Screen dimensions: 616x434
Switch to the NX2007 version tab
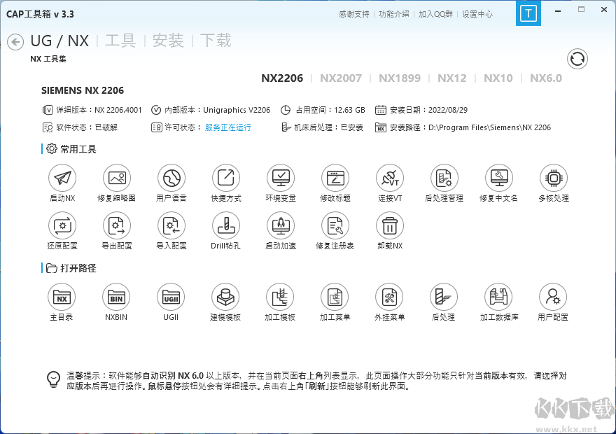341,78
